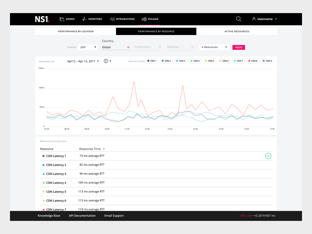312x234 pixels.
Task: Toggle the CDN 5 series
Action: [210, 61]
